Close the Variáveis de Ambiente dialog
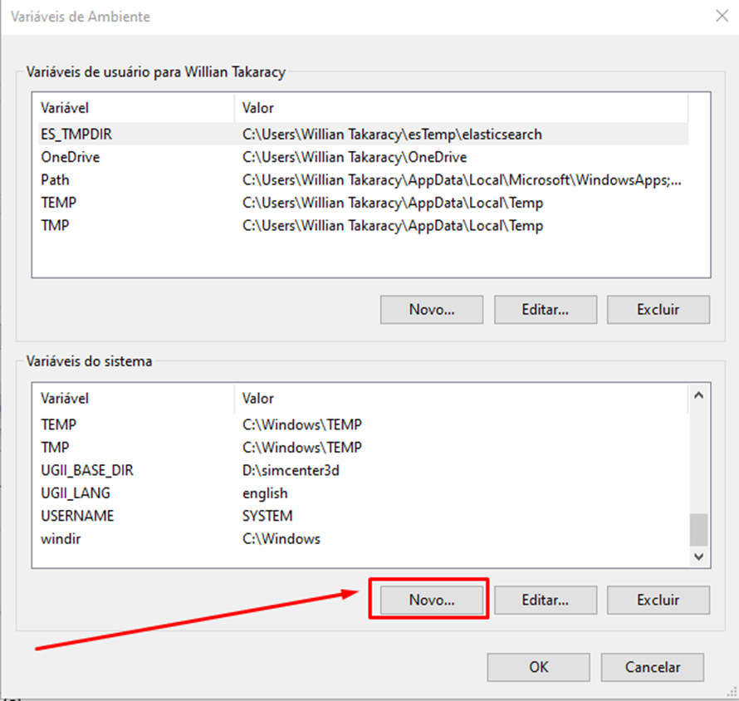 pos(722,16)
